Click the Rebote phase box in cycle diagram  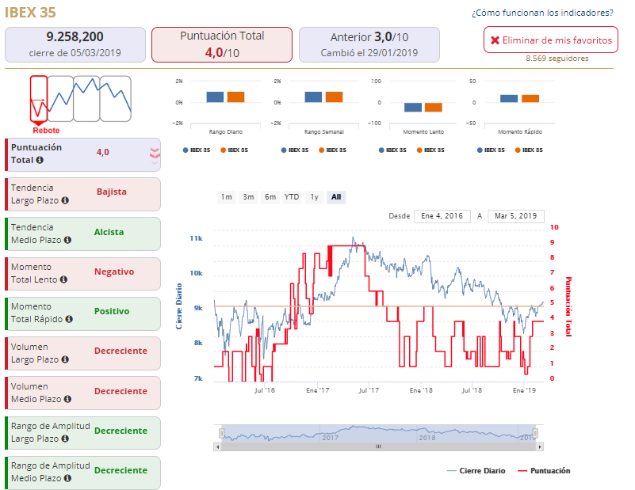(39, 98)
